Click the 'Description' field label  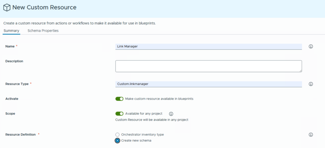coord(14,61)
